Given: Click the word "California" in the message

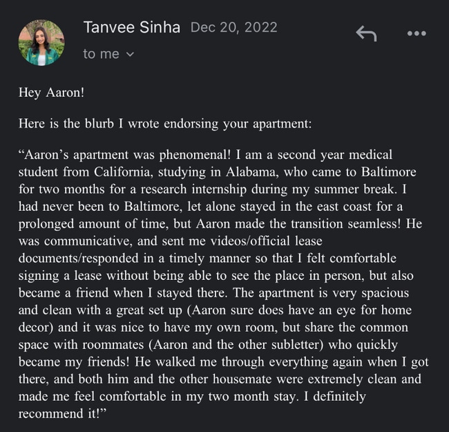Looking at the screenshot, I should coord(122,172).
